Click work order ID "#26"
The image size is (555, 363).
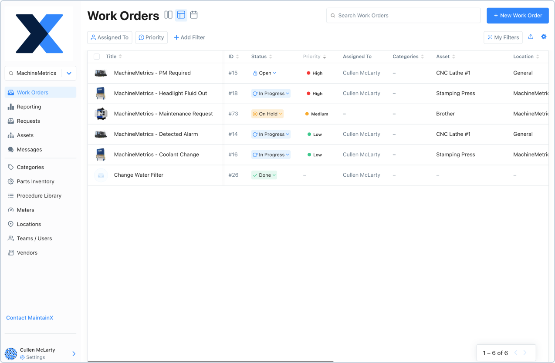click(234, 175)
